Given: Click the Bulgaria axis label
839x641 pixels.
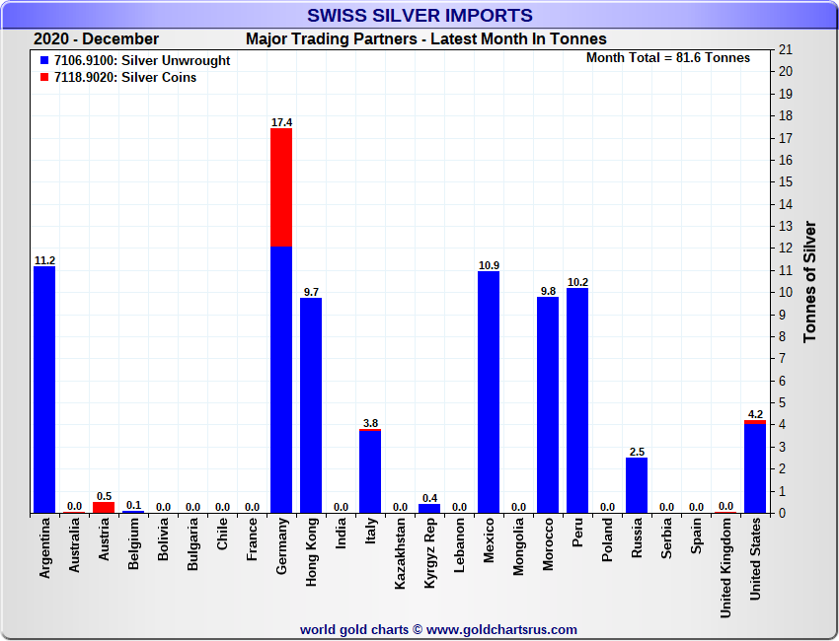Looking at the screenshot, I should pyautogui.click(x=192, y=544).
